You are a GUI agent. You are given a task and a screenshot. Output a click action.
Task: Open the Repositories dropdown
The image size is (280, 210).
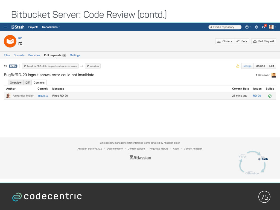[x=51, y=27]
